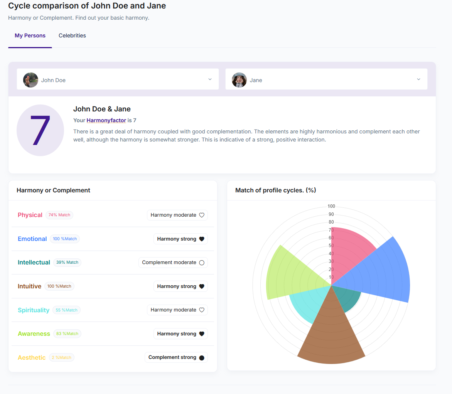
Task: Click outline heart icon in Spirituality row
Action: [x=202, y=310]
